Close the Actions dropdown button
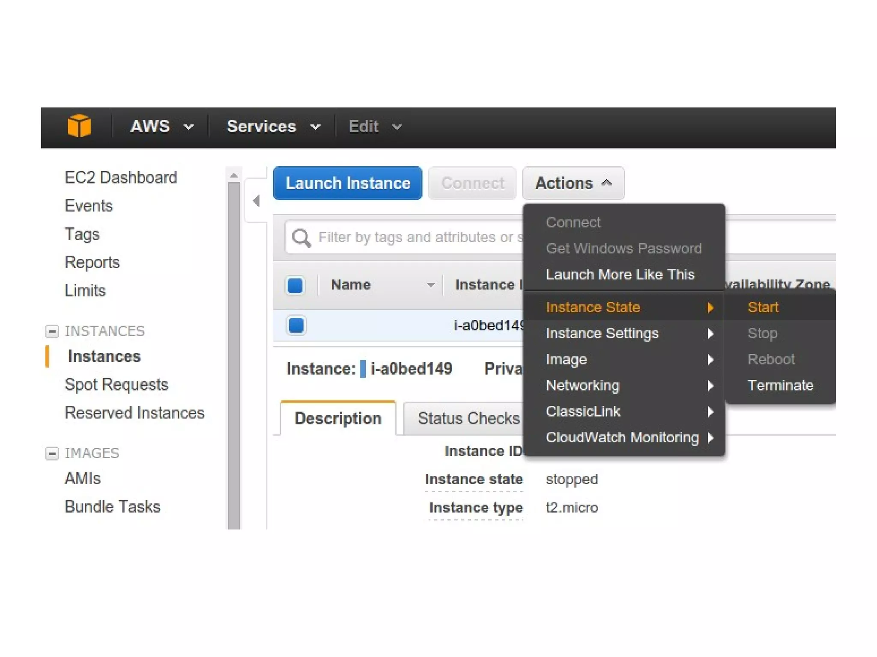The width and height of the screenshot is (877, 657). (x=573, y=183)
